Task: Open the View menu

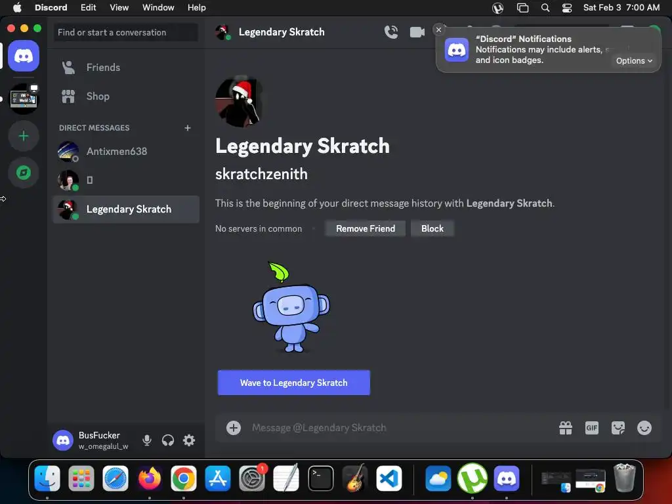Action: 119,8
